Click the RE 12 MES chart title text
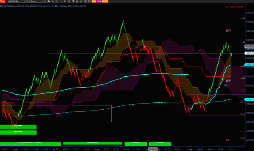 tap(43, 6)
